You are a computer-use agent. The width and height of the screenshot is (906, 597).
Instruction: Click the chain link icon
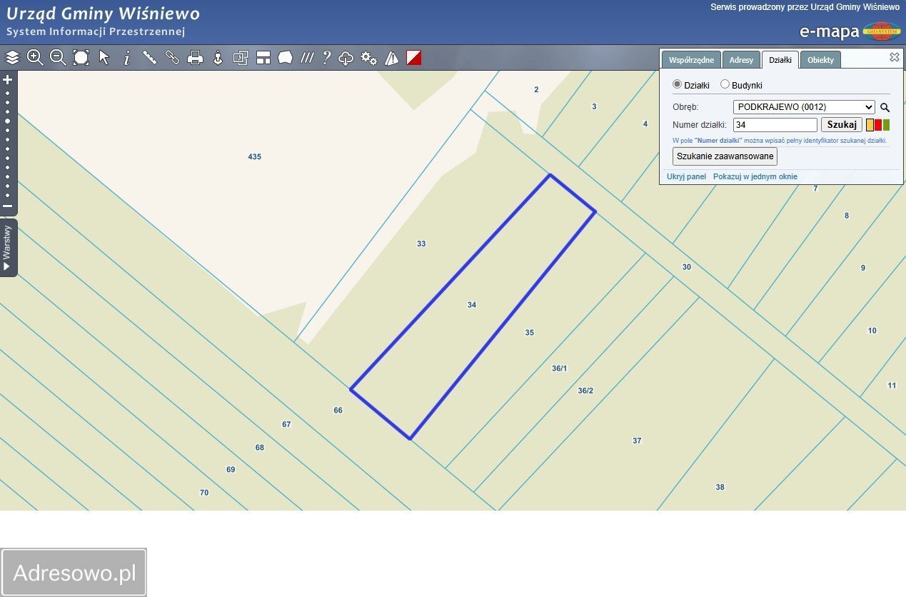coord(172,58)
